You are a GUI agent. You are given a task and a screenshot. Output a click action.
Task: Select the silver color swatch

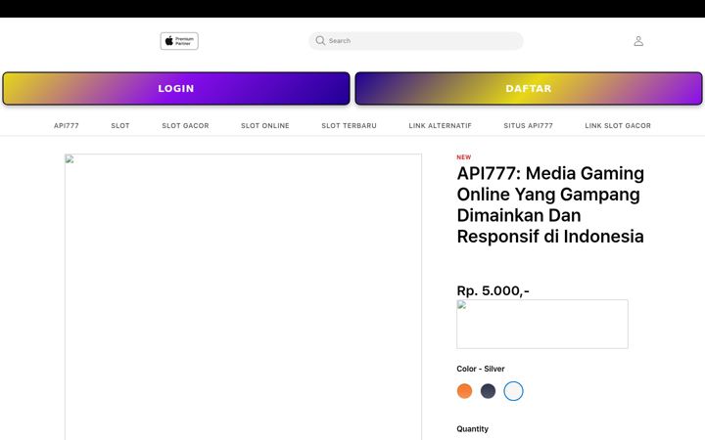(x=513, y=391)
